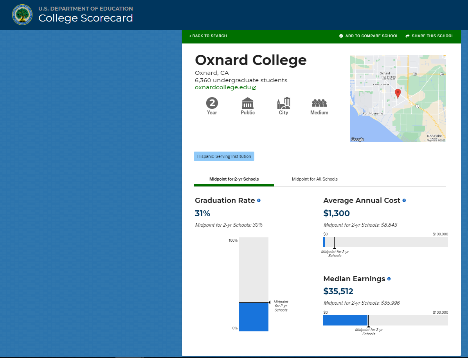Click the Medium size people icon
The width and height of the screenshot is (468, 358).
coord(319,103)
